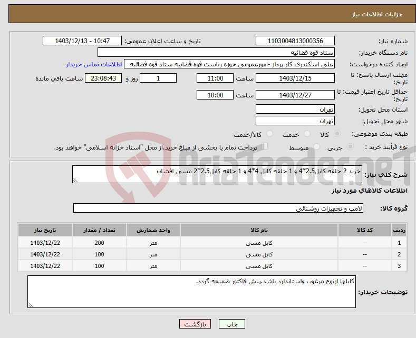This screenshot has height=338, width=416.
Task: Click the گروه کالا field لامپ و تجهیزات روشنائی
Action: click(x=218, y=208)
